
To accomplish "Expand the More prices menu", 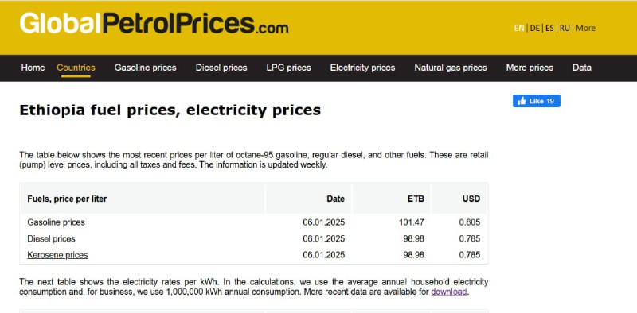I will (530, 68).
